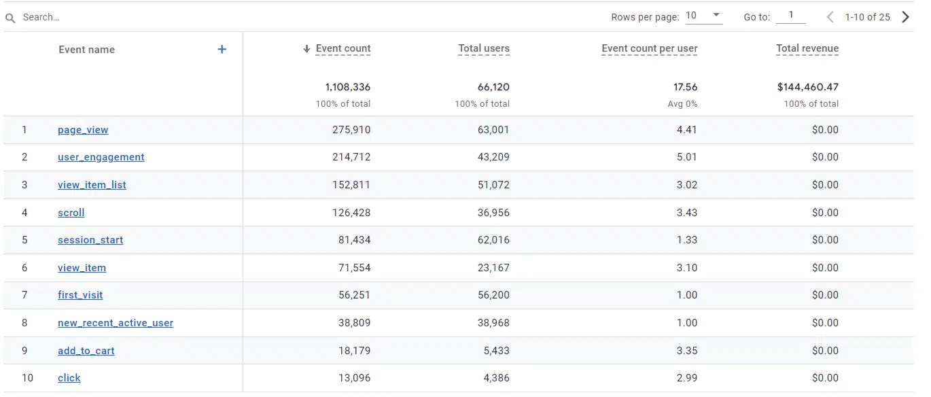
Task: Sort by the Total users column
Action: (x=483, y=48)
